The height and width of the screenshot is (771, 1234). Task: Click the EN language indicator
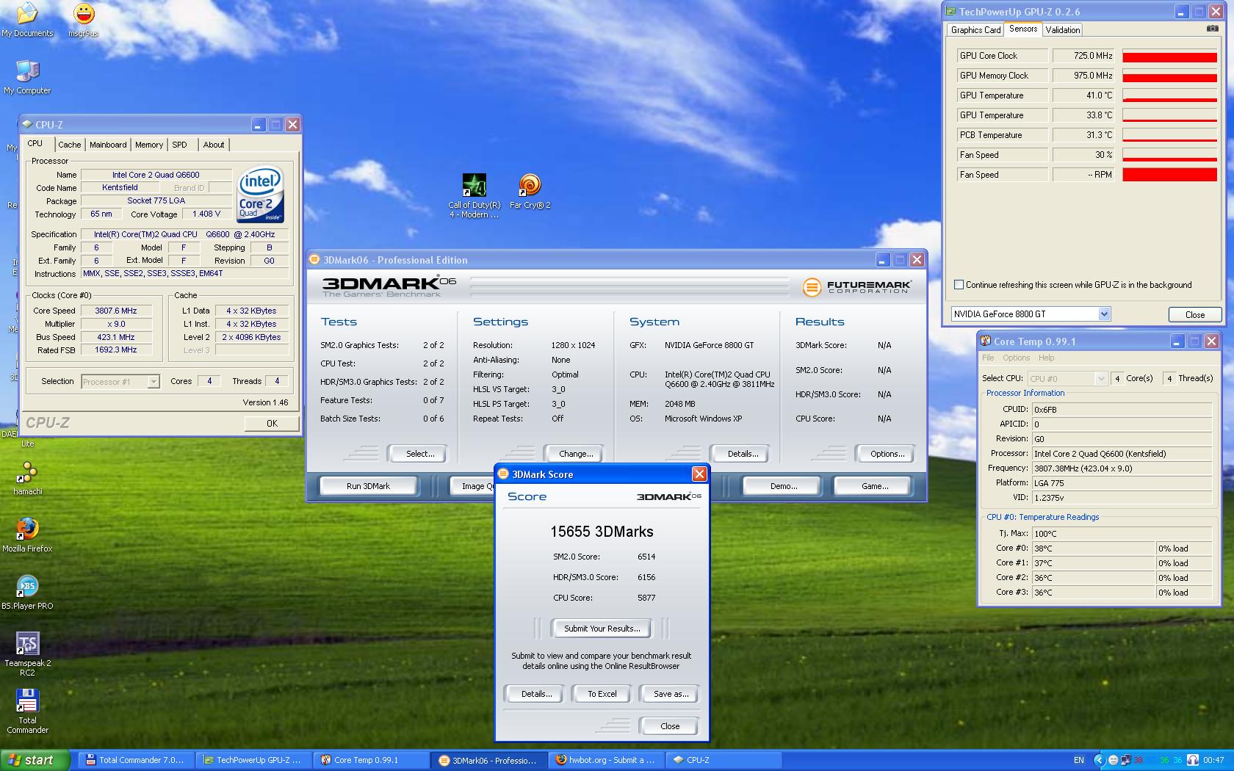click(1079, 760)
